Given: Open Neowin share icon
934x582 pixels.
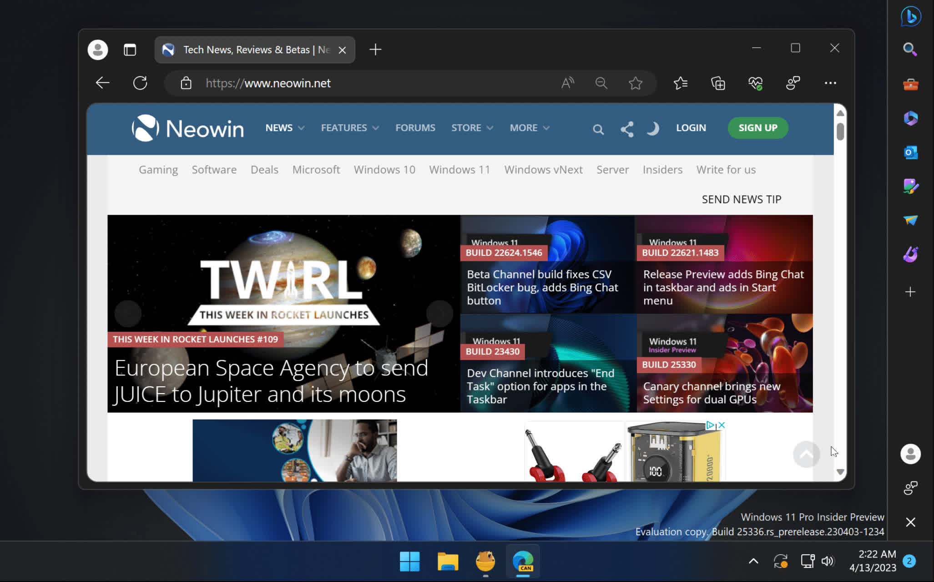Looking at the screenshot, I should 627,129.
